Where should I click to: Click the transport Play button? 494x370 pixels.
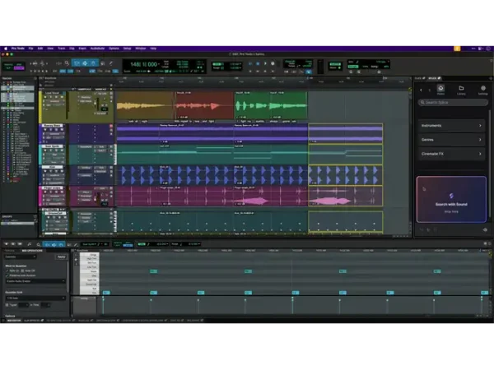tap(265, 63)
